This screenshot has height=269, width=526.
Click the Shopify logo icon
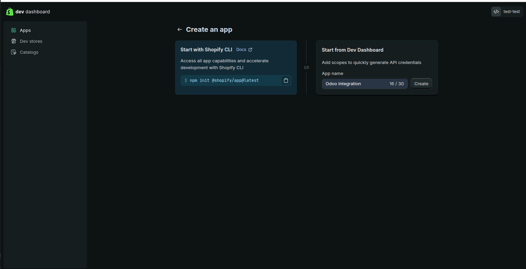(9, 11)
